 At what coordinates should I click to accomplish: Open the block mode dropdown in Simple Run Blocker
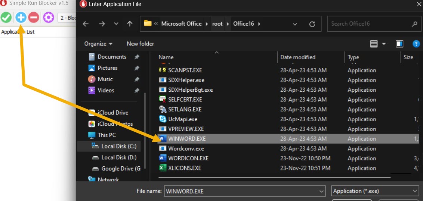pos(67,18)
